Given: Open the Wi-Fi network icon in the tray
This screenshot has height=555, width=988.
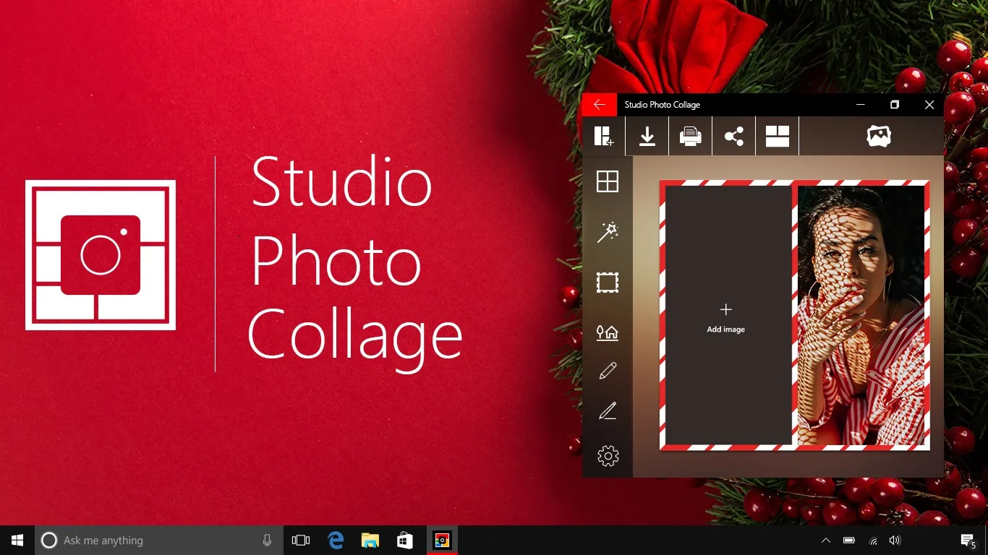Looking at the screenshot, I should tap(873, 541).
